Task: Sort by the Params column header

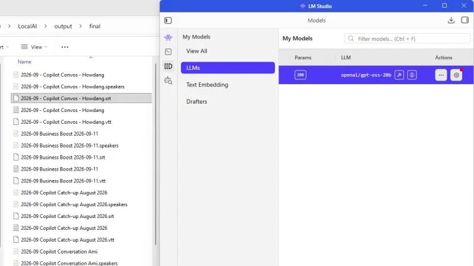Action: (x=303, y=57)
